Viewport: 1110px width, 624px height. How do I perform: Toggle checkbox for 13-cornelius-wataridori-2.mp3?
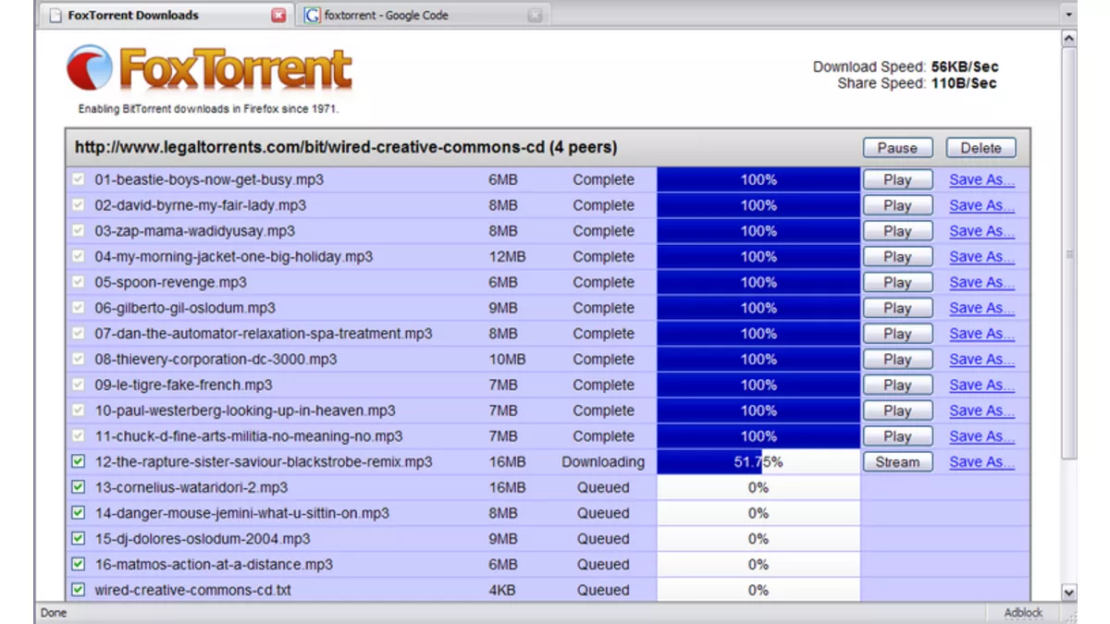coord(77,487)
